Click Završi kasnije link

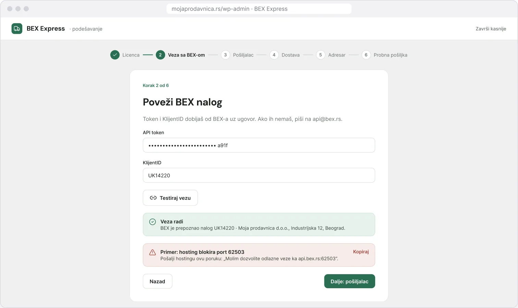point(491,29)
